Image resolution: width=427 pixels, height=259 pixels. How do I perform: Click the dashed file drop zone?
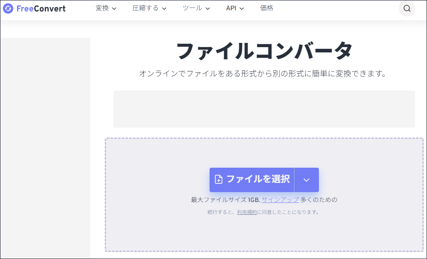(264, 195)
